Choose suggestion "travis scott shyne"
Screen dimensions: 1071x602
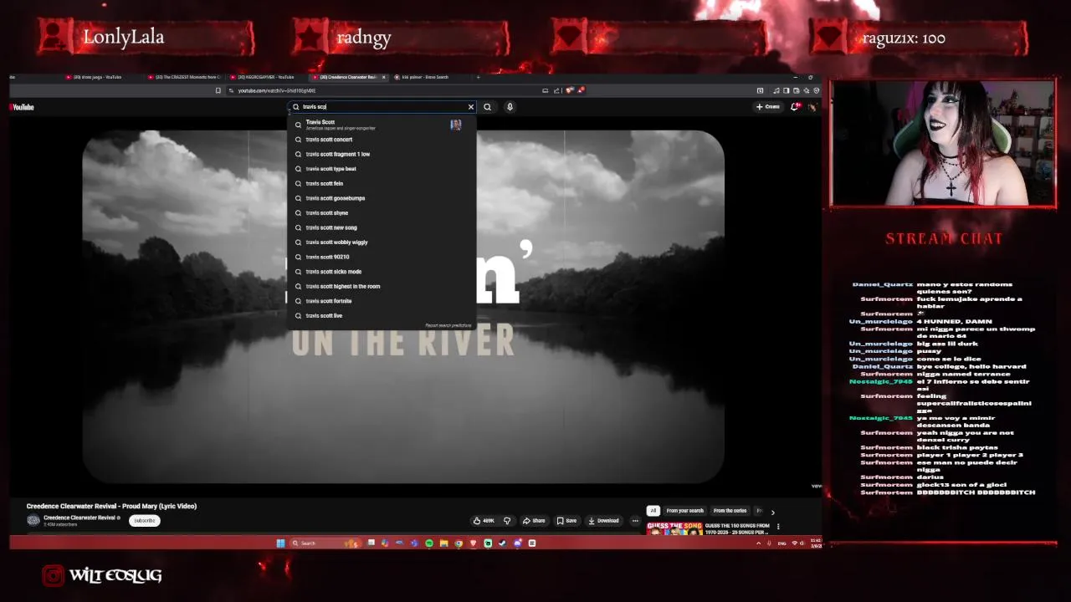pyautogui.click(x=382, y=212)
